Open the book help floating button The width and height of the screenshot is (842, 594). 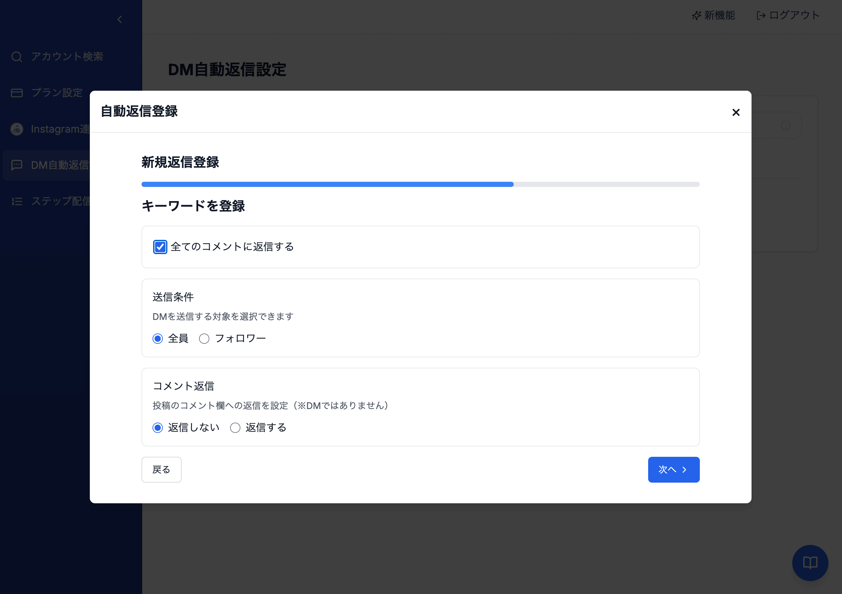(810, 562)
